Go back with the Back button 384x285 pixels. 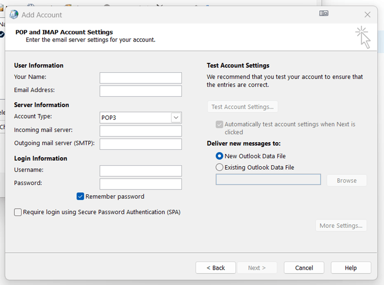click(x=216, y=268)
